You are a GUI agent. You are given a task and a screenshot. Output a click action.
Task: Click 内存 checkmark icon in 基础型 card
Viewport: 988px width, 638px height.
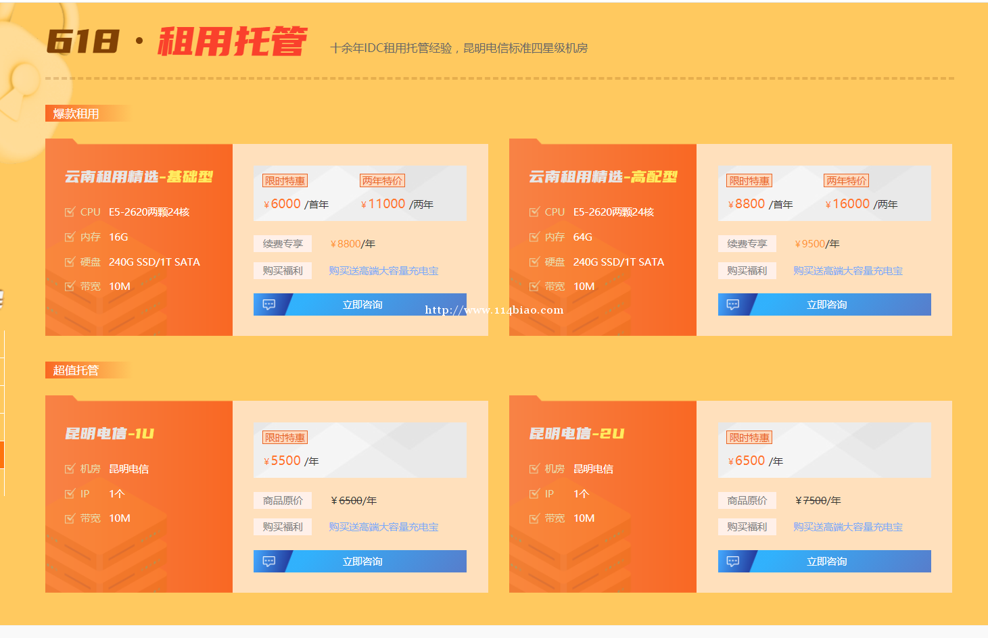[x=70, y=237]
